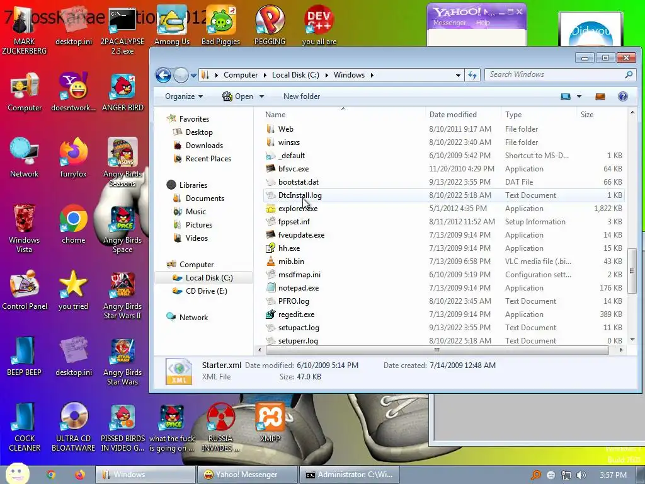Select the notepad.exe file row
The height and width of the screenshot is (484, 645).
click(x=443, y=288)
